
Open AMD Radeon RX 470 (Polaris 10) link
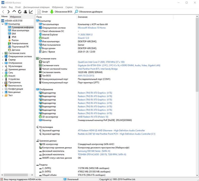pyautogui.click(x=93, y=117)
